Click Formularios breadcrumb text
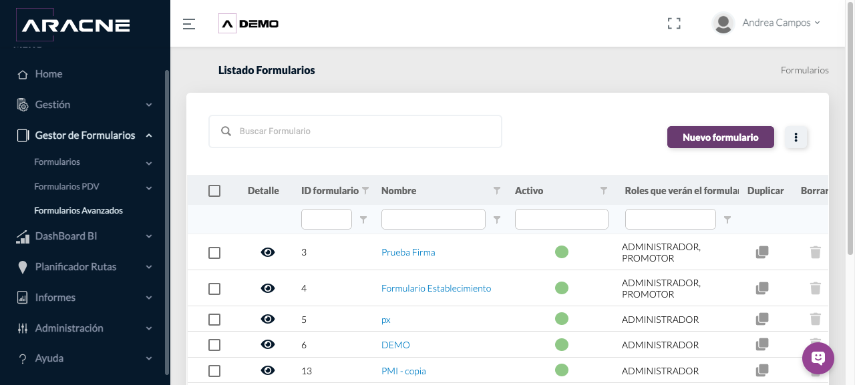Viewport: 855px width, 385px height. (x=804, y=70)
